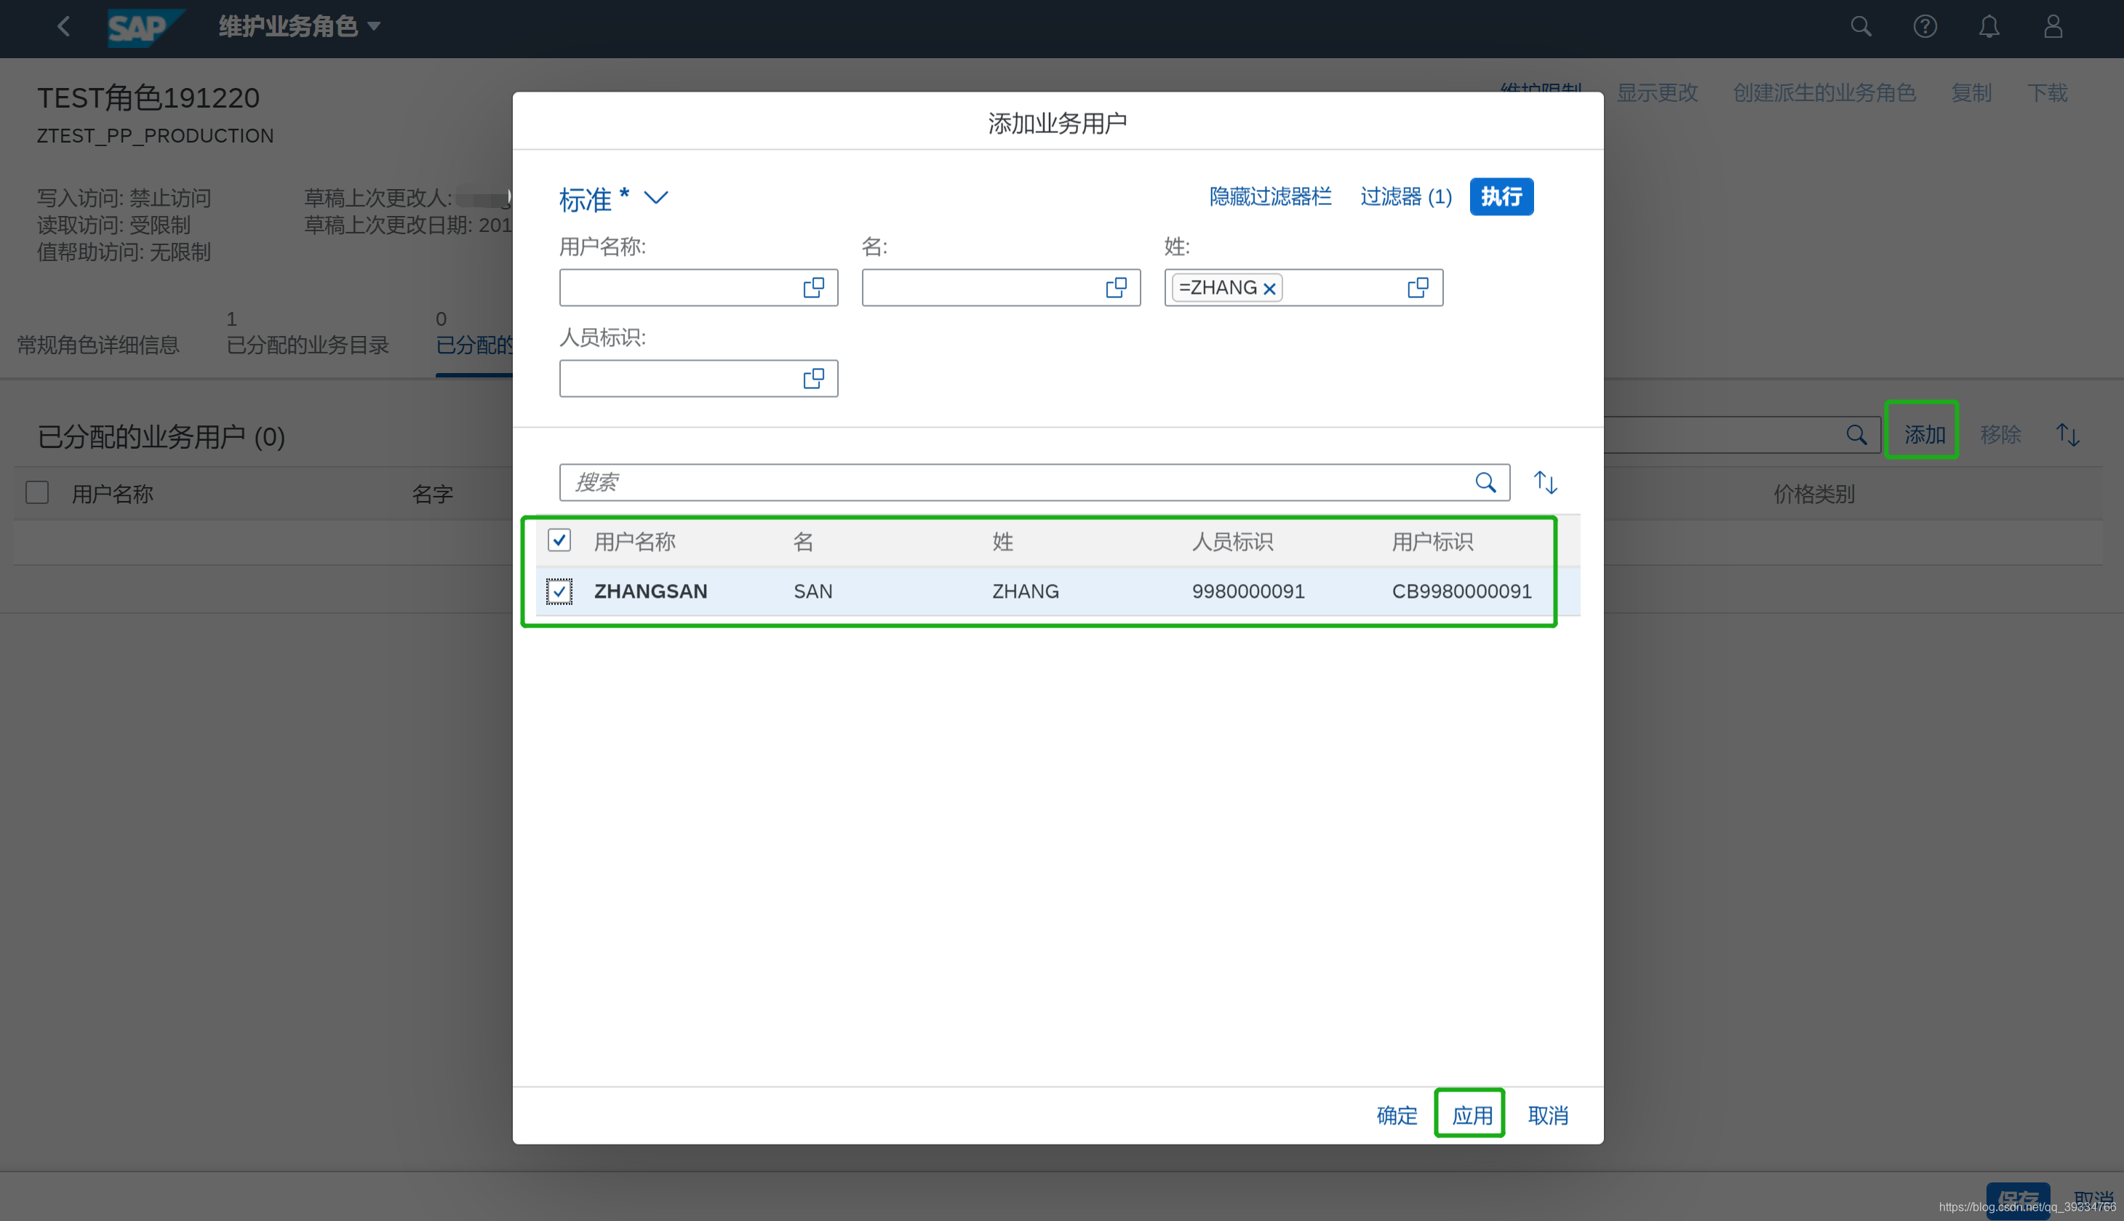Uncheck the ZHANGSAN row checkbox

[x=559, y=591]
